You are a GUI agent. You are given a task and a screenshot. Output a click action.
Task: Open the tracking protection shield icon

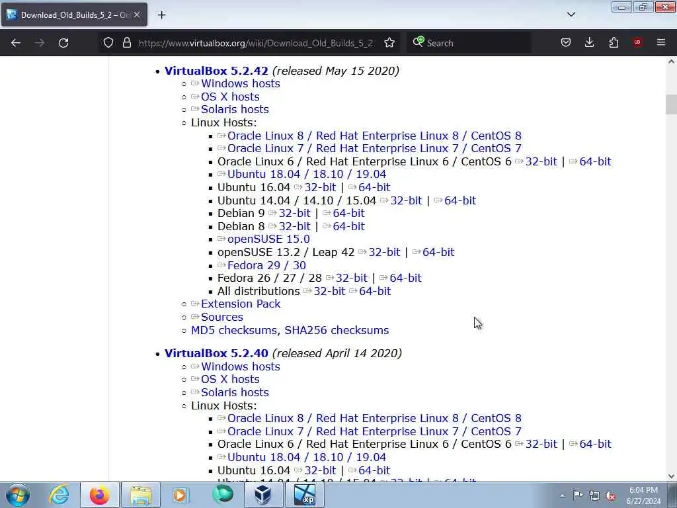pos(108,42)
